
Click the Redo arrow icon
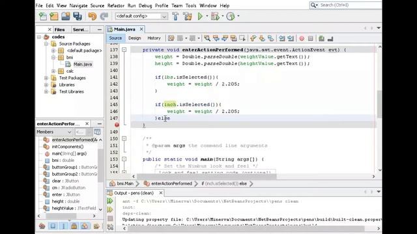pos(104,16)
